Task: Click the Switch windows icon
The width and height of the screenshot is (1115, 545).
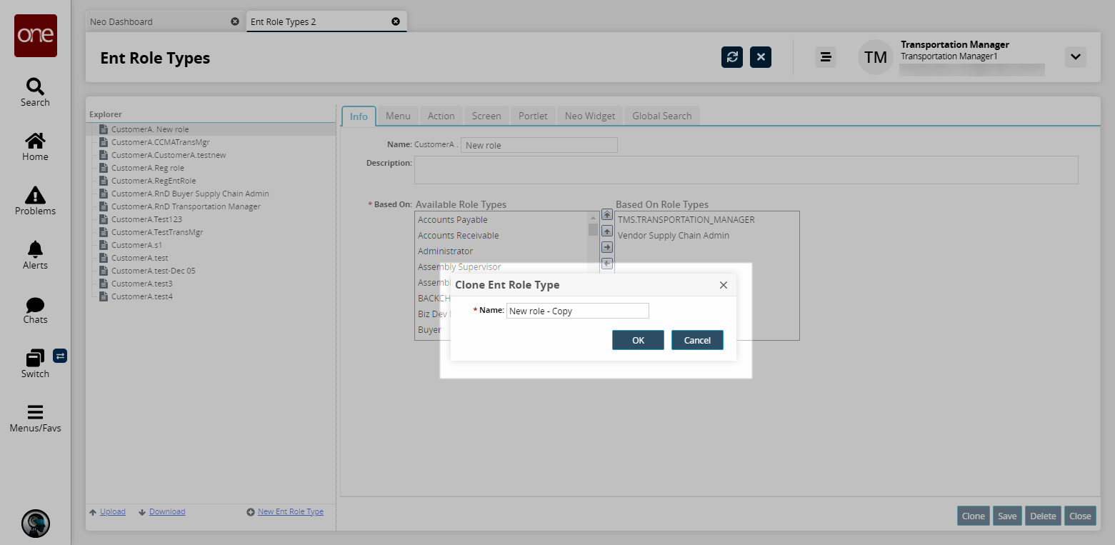Action: pos(35,358)
